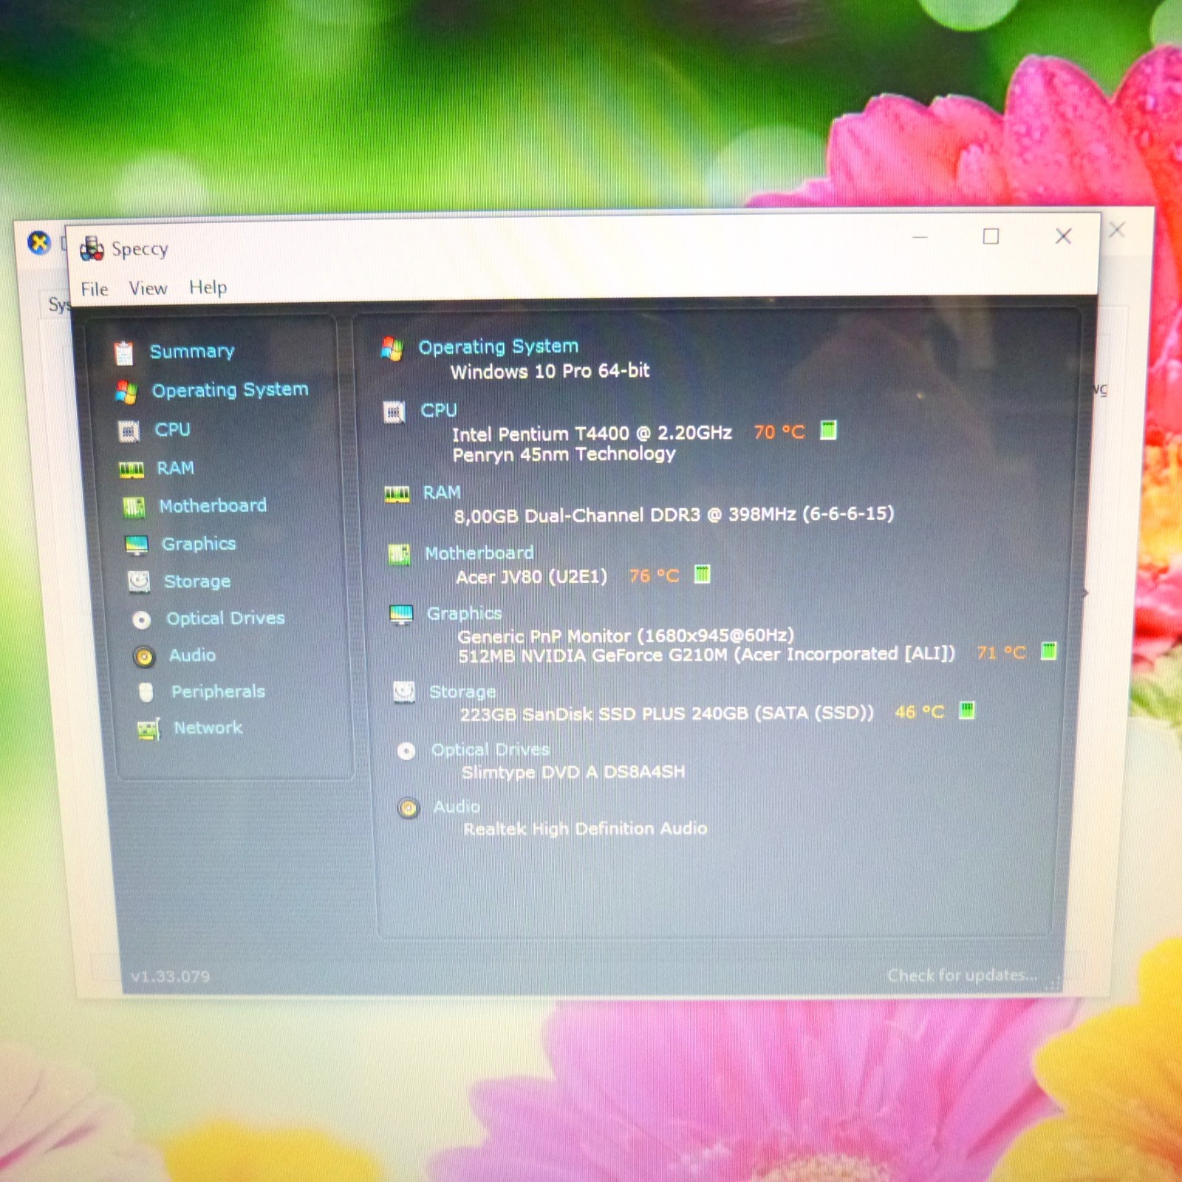The image size is (1182, 1182).
Task: Select Summary in the sidebar
Action: point(192,351)
